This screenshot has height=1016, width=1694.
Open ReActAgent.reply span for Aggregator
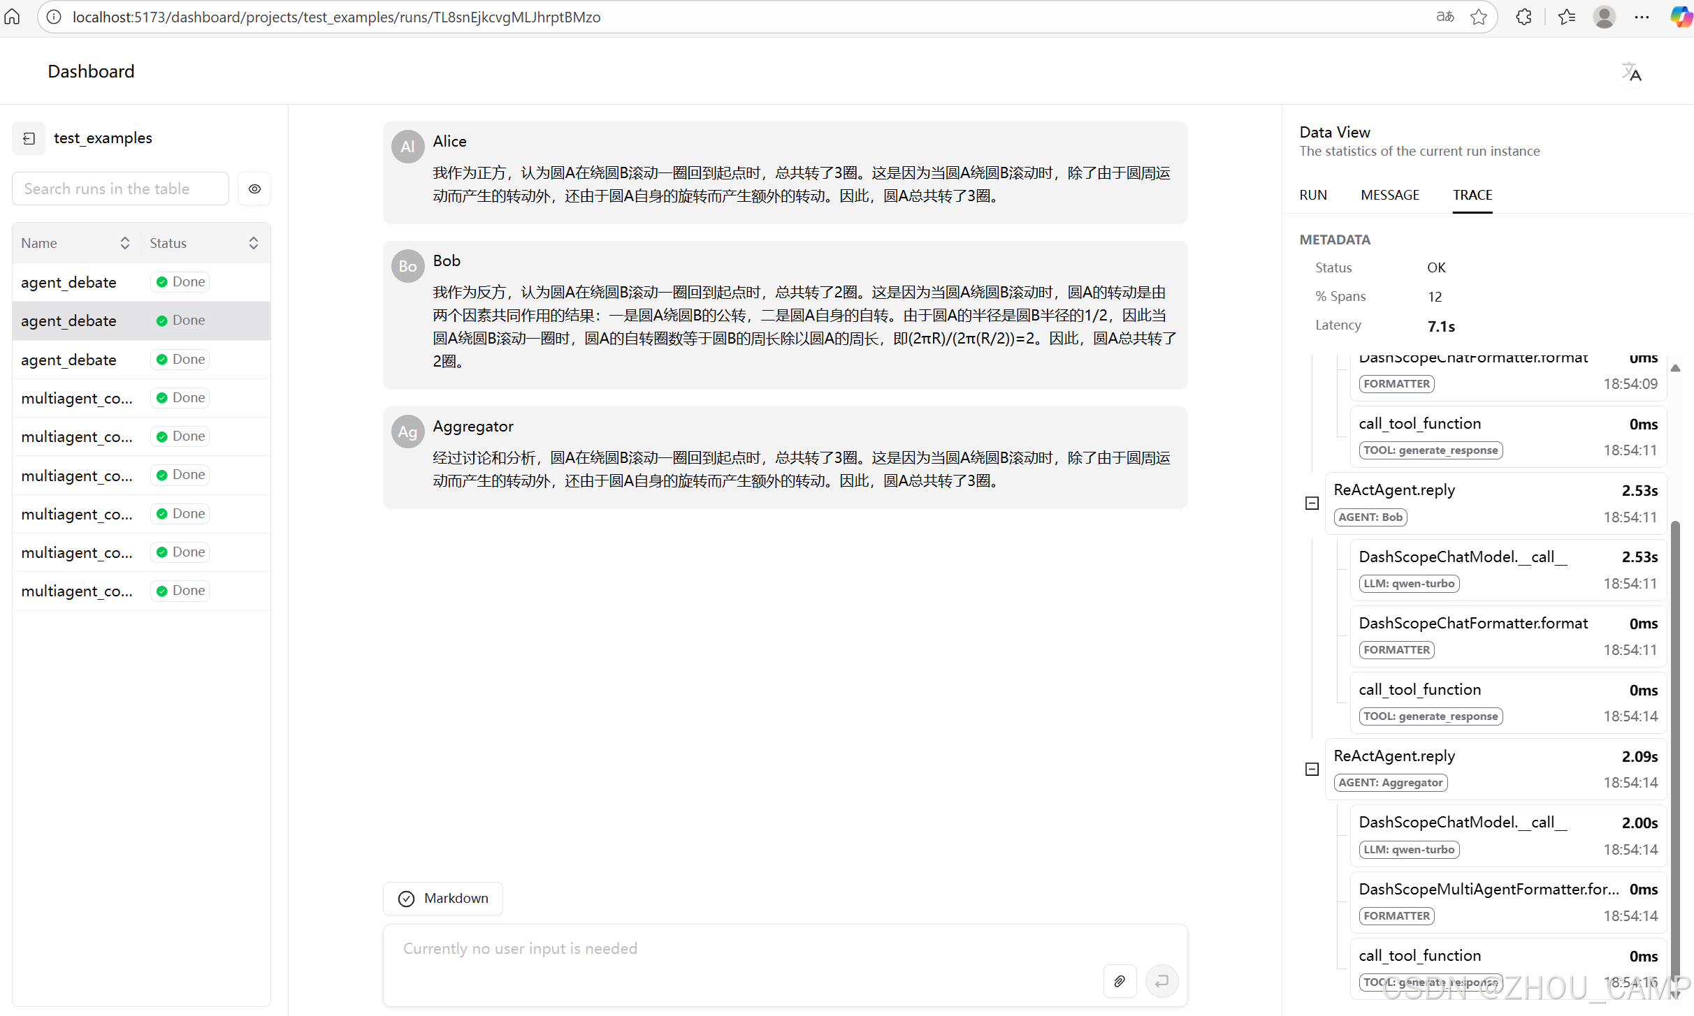point(1496,769)
